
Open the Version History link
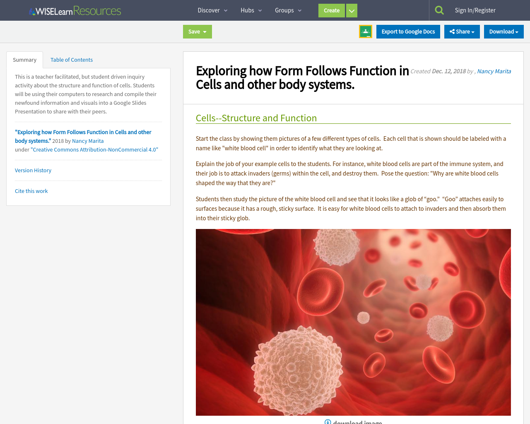point(33,170)
